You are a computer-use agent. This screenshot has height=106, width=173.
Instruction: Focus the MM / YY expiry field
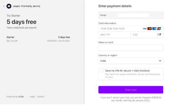[x=115, y=35]
